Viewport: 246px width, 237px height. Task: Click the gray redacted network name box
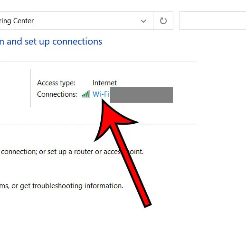pos(142,95)
